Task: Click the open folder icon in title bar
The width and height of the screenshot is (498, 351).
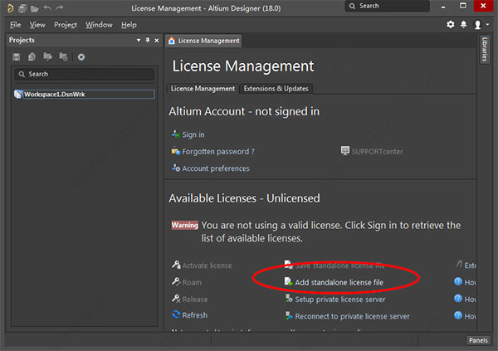Action: pyautogui.click(x=35, y=7)
